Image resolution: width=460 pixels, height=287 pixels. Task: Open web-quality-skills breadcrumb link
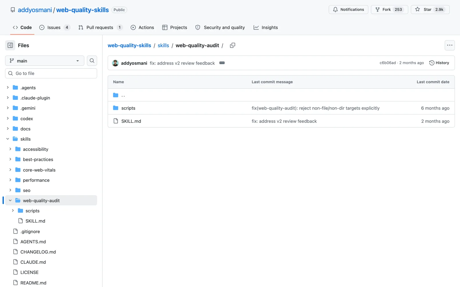click(x=129, y=45)
